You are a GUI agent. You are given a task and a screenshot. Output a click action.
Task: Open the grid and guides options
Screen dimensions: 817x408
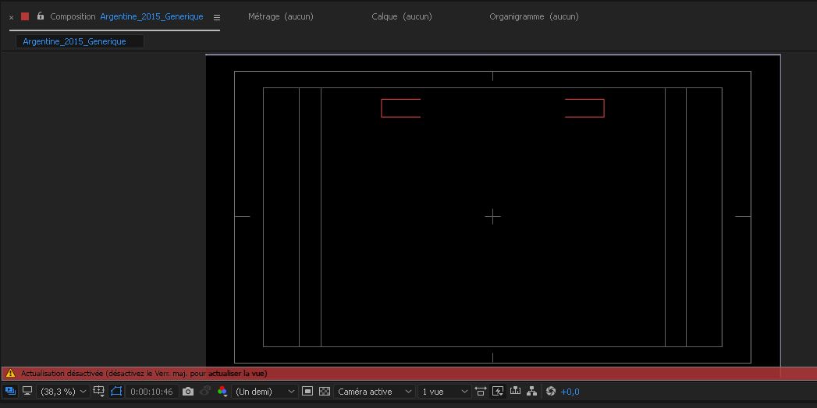(99, 391)
